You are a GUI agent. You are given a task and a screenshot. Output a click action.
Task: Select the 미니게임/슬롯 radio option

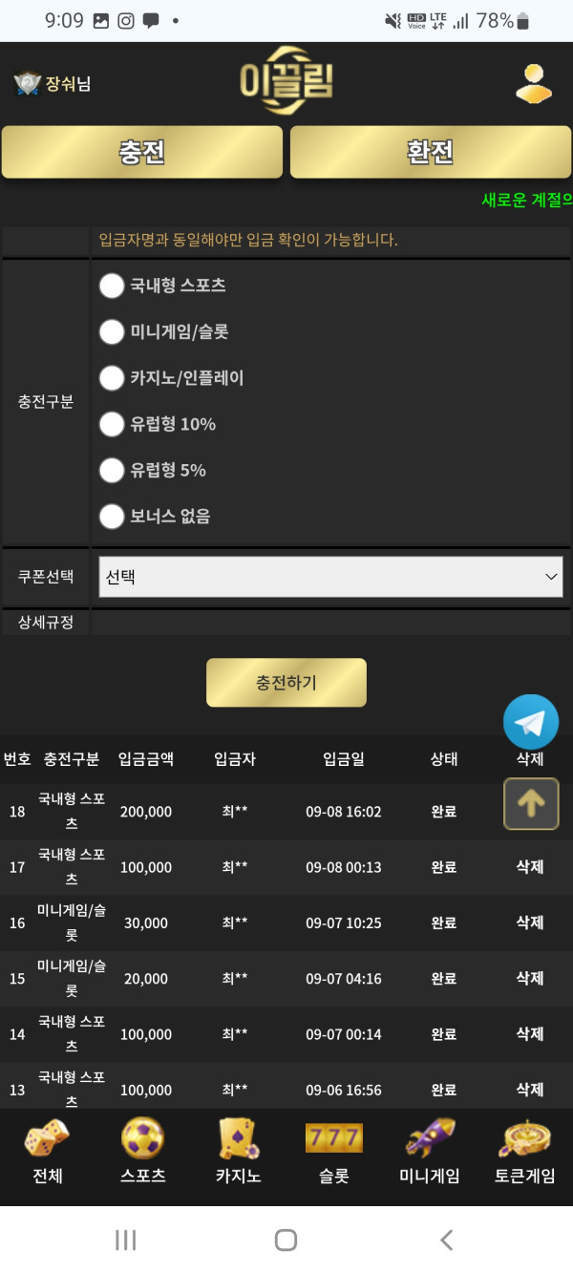coord(113,331)
